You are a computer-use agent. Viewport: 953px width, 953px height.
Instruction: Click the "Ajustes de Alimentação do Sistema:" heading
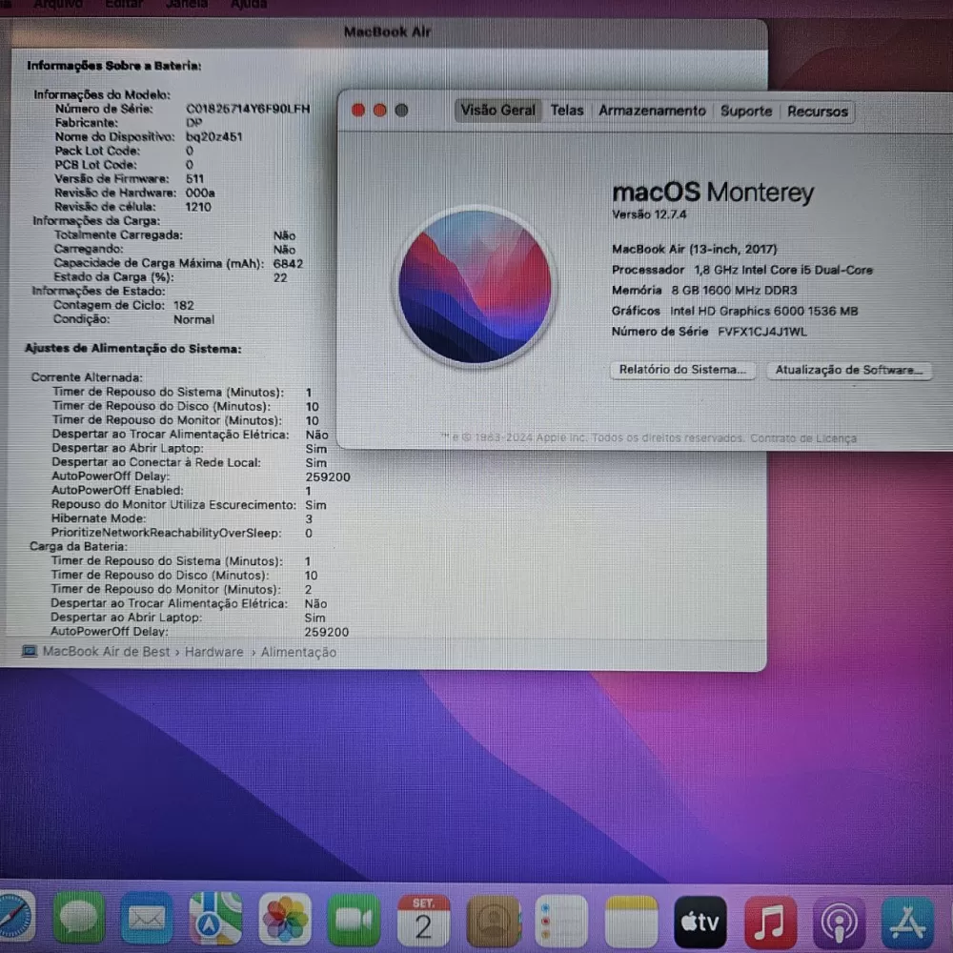133,348
